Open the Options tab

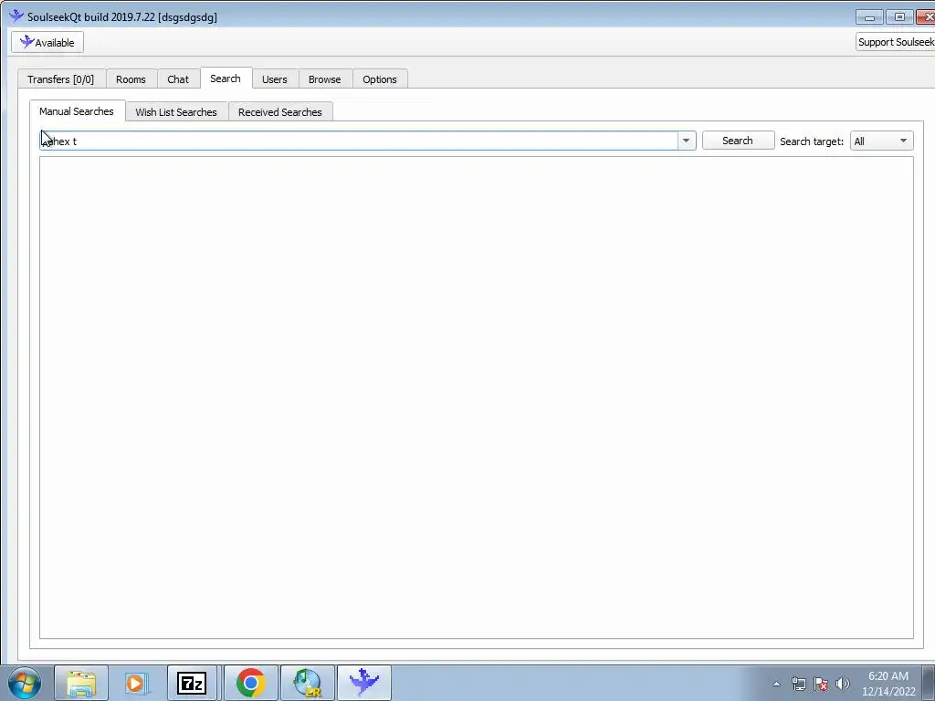(379, 79)
